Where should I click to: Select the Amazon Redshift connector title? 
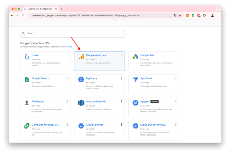click(x=96, y=101)
